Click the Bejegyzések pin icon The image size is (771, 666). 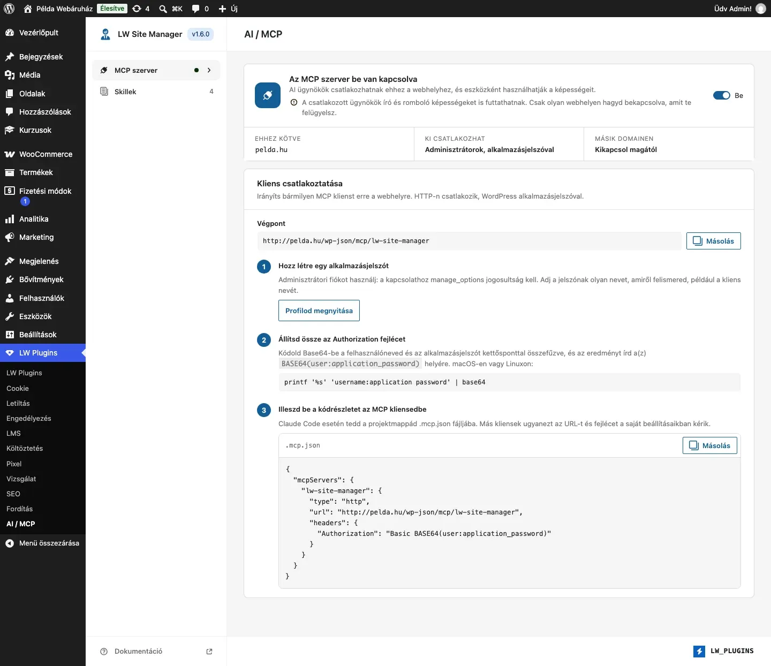[x=10, y=57]
